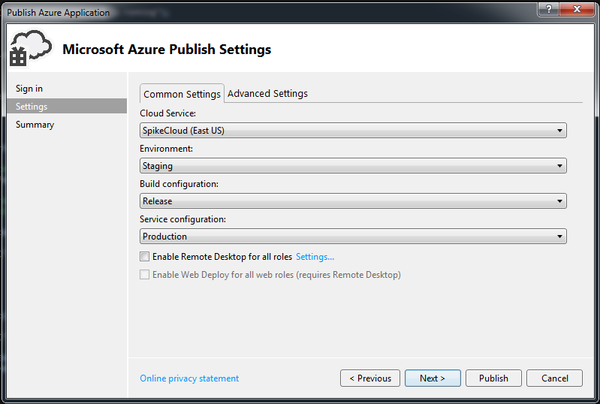The width and height of the screenshot is (600, 404).
Task: Open the Environment dropdown showing Staging
Action: [353, 166]
